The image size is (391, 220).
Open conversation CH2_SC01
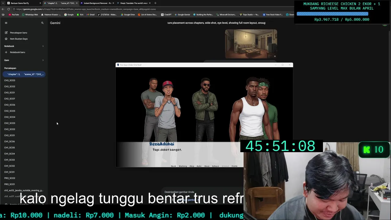(9, 135)
